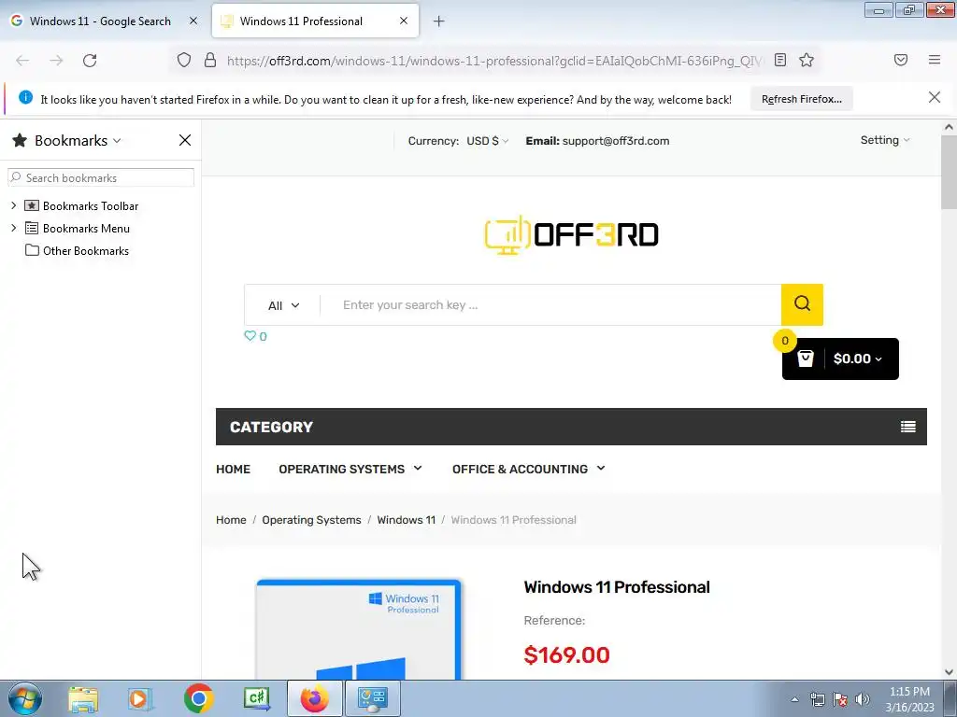Dismiss the Refresh Firefox notification bar
Screen dimensions: 957x717
click(935, 97)
